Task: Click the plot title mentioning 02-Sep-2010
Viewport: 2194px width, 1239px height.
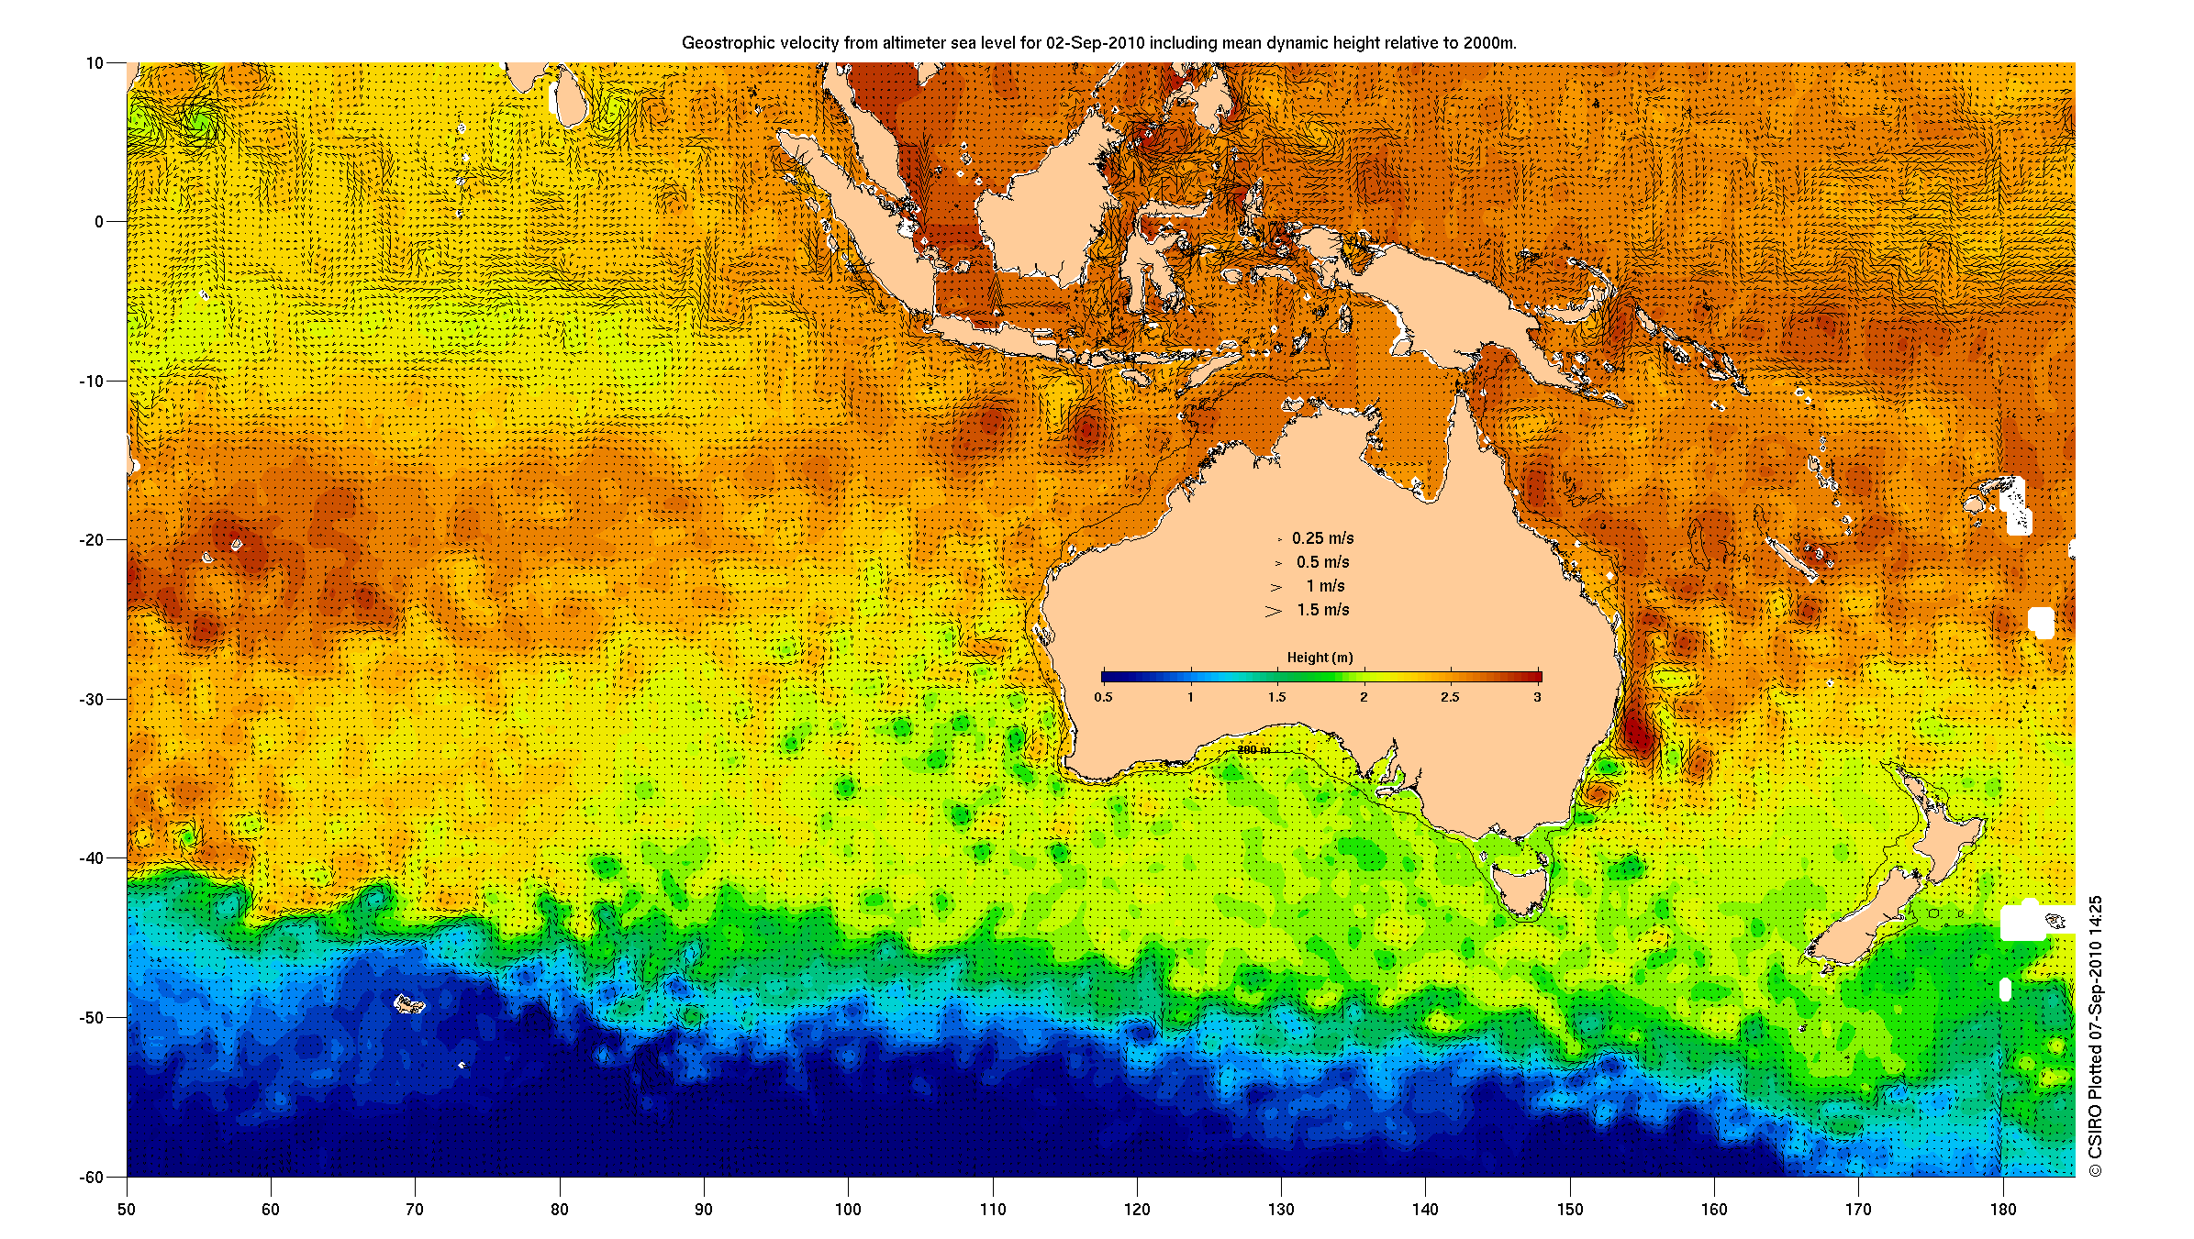Action: click(1098, 43)
